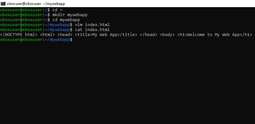Click the '<body>' tag in output
This screenshot has height=124, width=255.
tap(167, 35)
